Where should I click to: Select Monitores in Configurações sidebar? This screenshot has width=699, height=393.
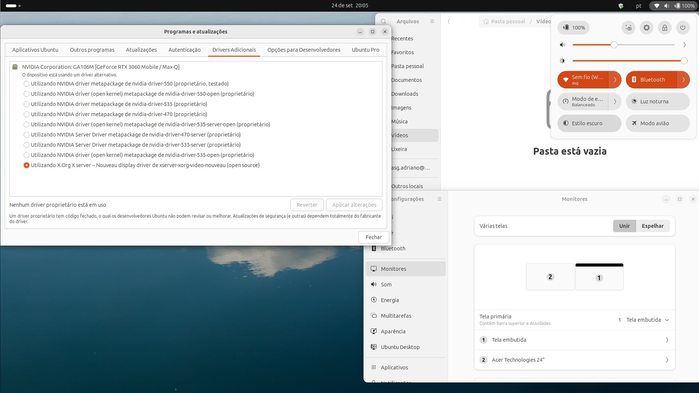406,269
